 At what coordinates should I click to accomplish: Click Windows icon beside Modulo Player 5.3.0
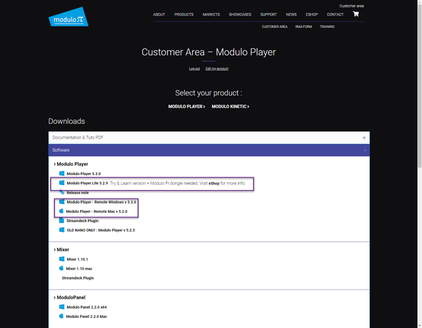62,173
